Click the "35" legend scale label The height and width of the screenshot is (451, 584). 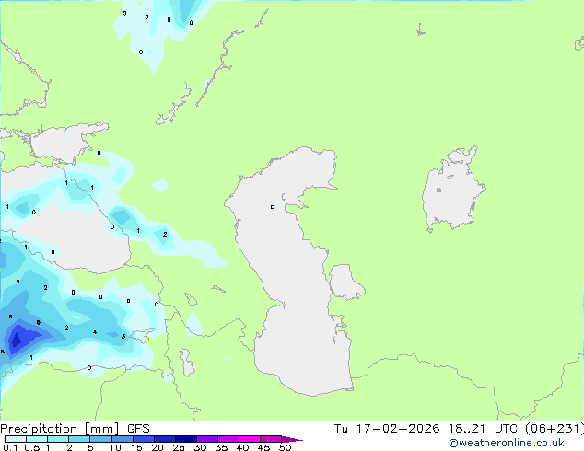[x=221, y=447]
